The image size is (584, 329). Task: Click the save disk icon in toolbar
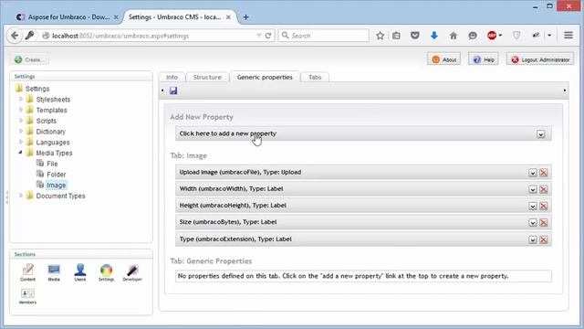click(173, 90)
